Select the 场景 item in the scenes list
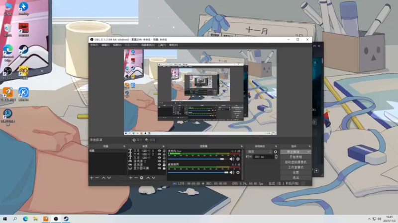The width and height of the screenshot is (398, 223). (x=107, y=151)
